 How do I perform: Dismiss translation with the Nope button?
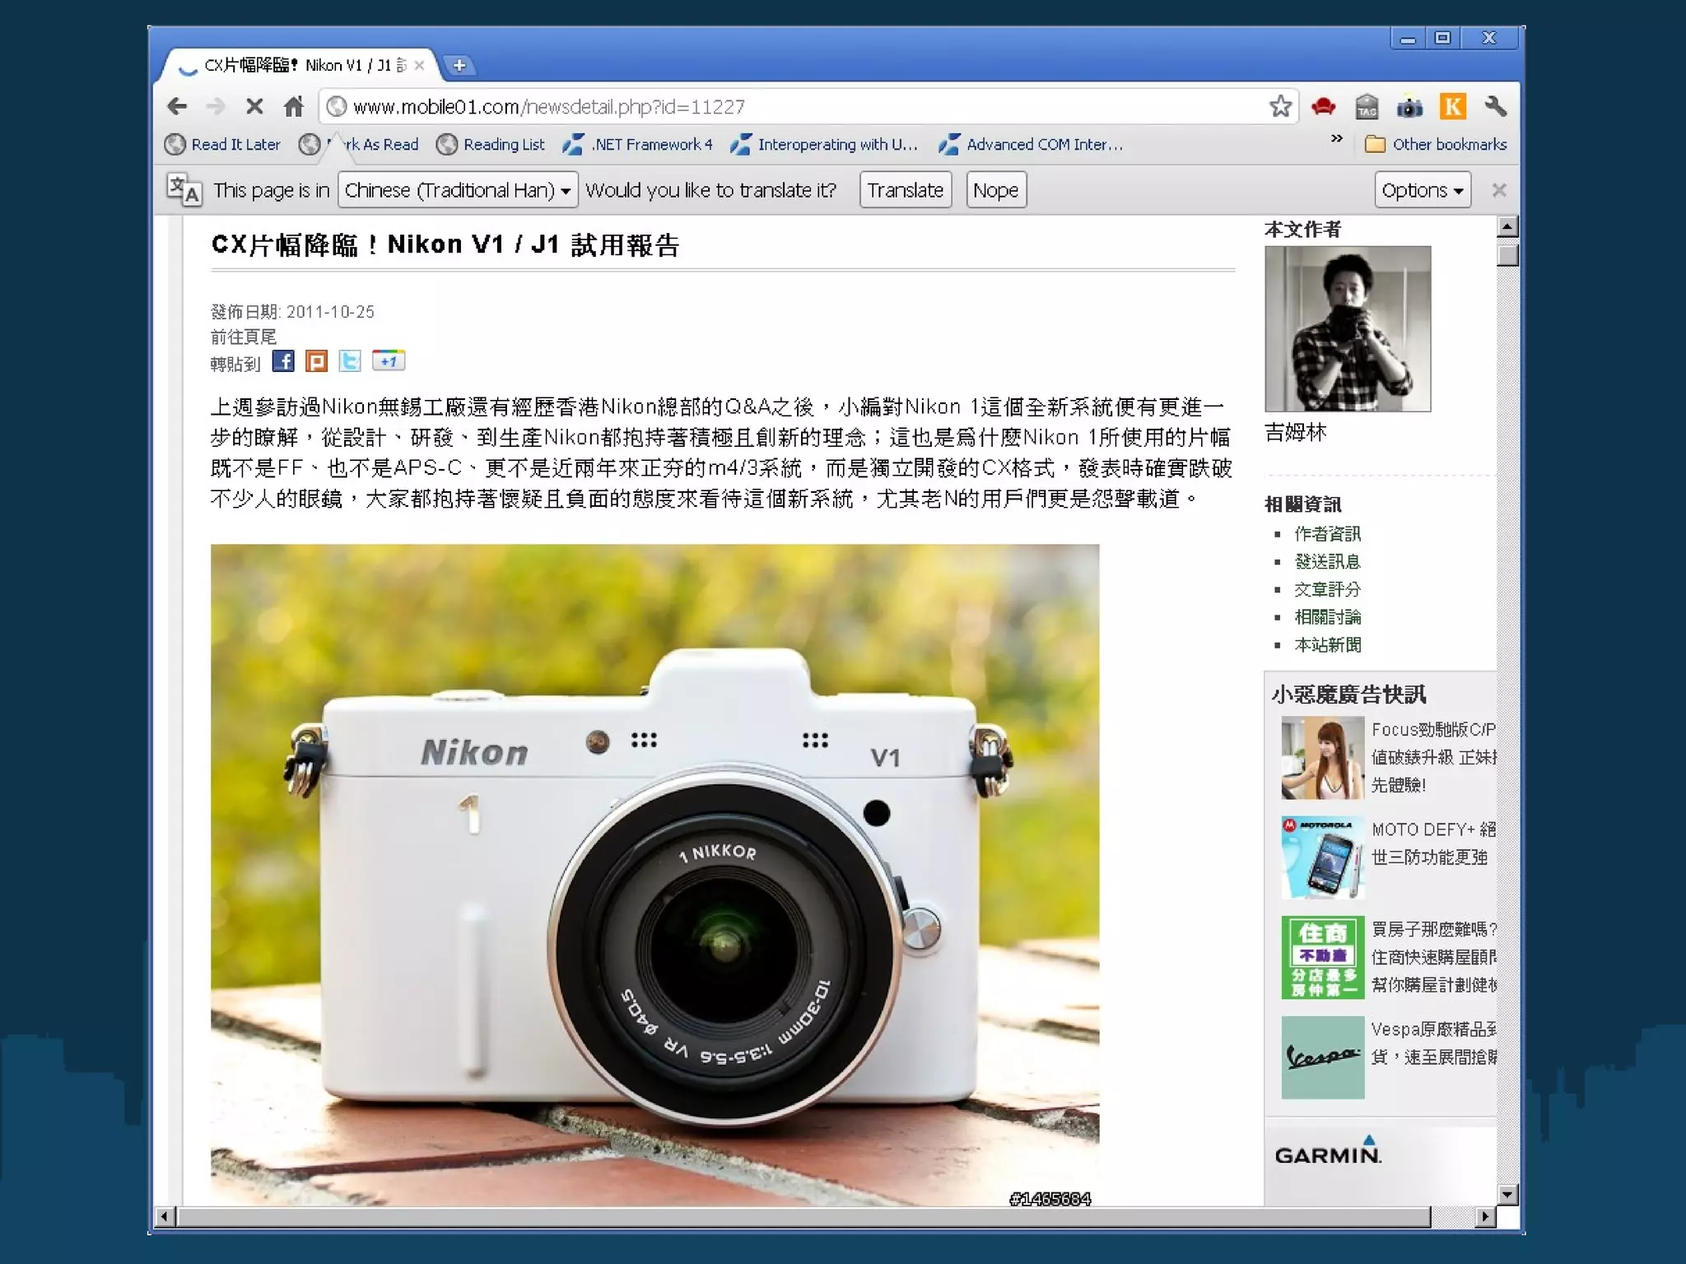click(995, 190)
